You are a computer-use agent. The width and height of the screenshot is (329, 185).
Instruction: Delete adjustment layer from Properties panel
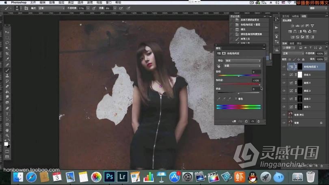[258, 122]
